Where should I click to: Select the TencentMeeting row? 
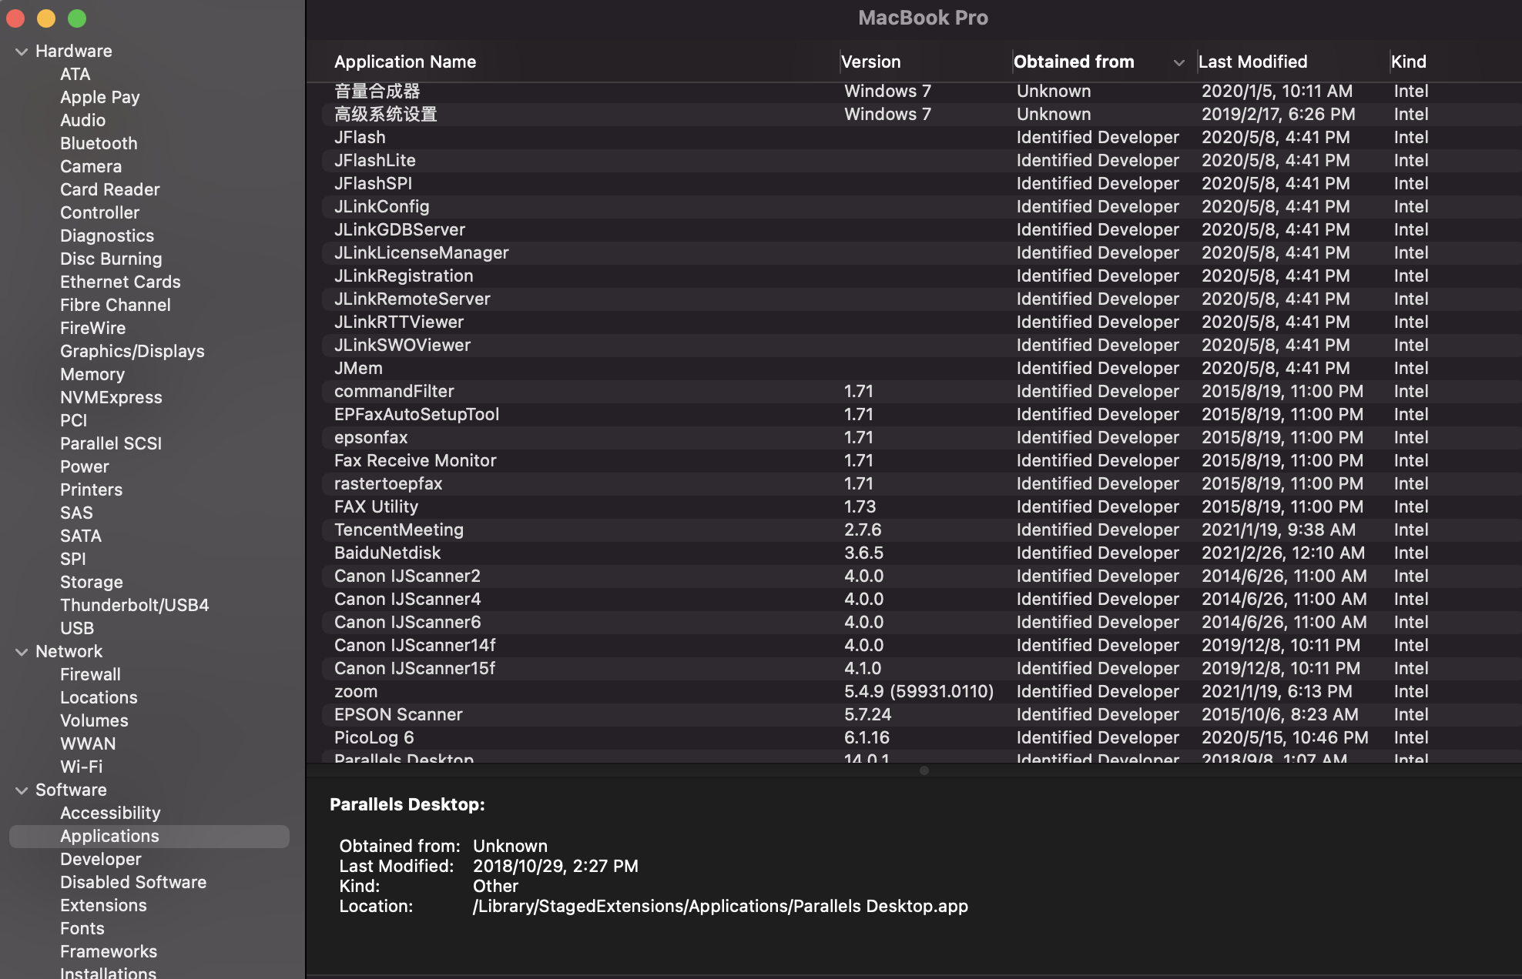[x=398, y=530]
